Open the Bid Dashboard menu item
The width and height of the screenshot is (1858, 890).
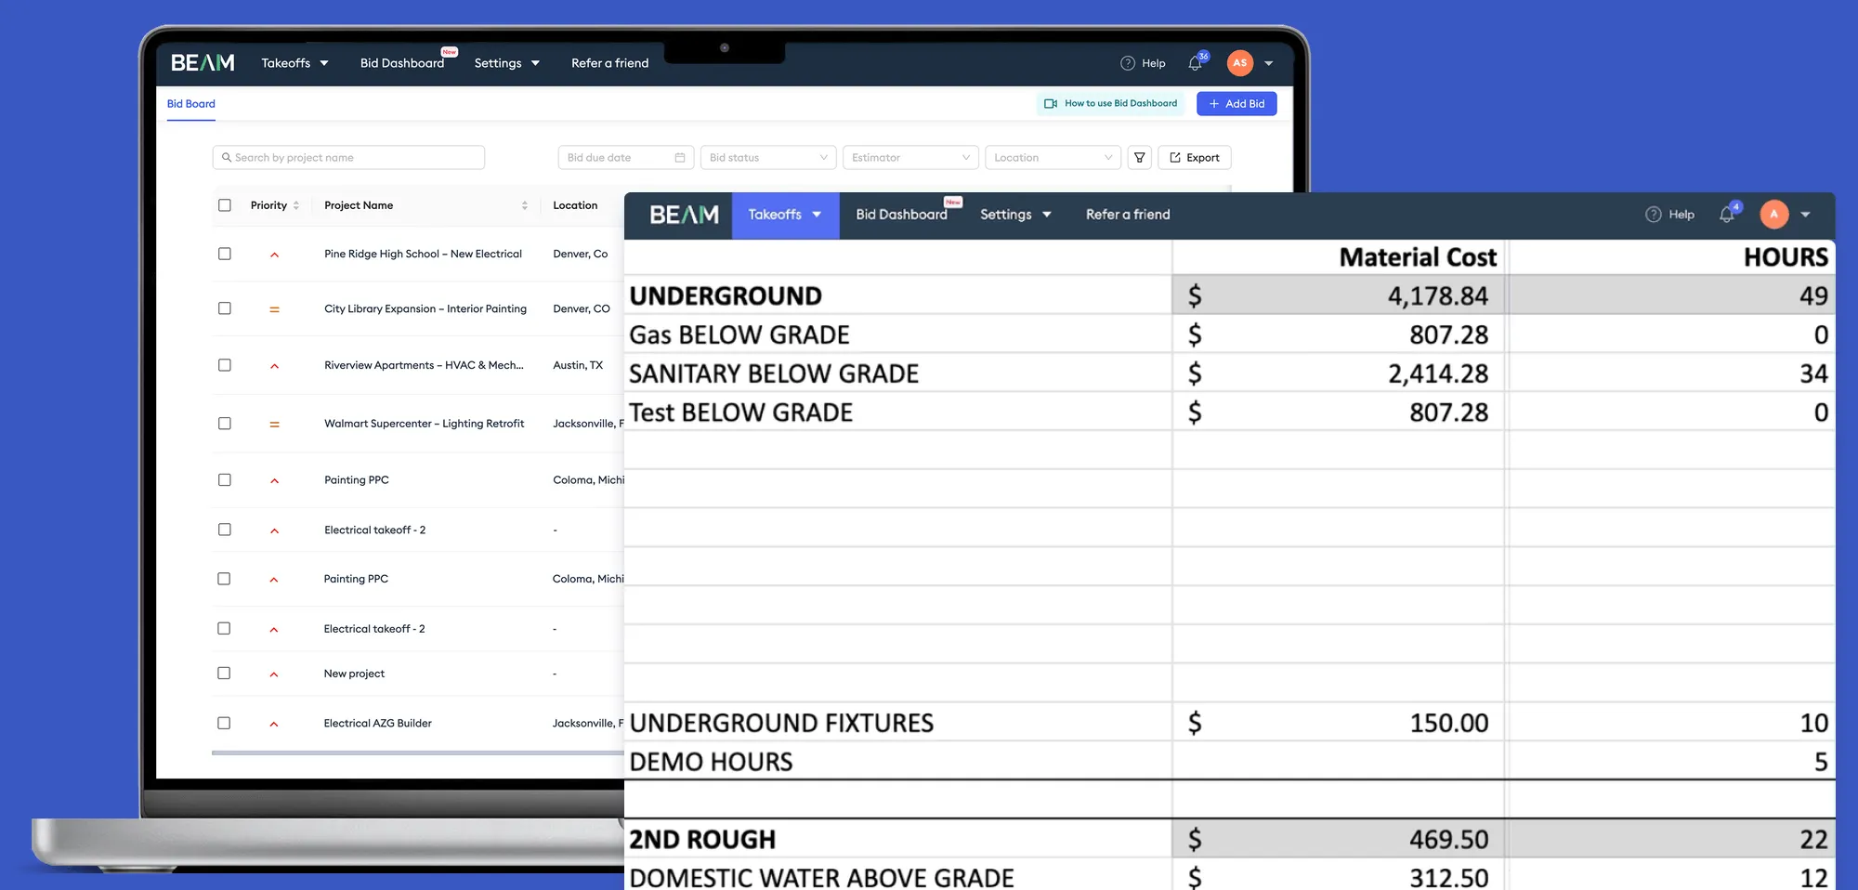(x=401, y=62)
